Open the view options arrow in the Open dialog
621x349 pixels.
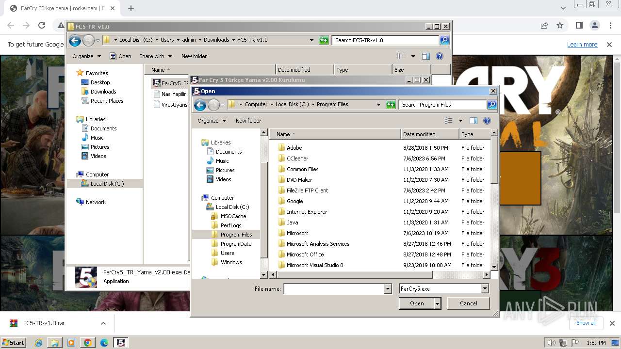[460, 121]
